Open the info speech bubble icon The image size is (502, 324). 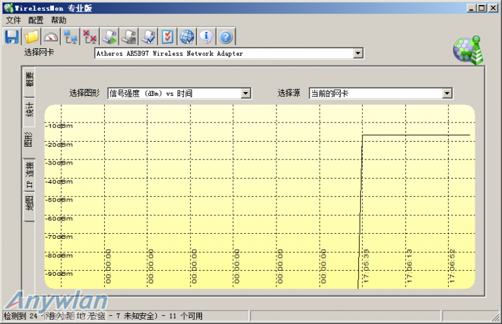point(207,37)
